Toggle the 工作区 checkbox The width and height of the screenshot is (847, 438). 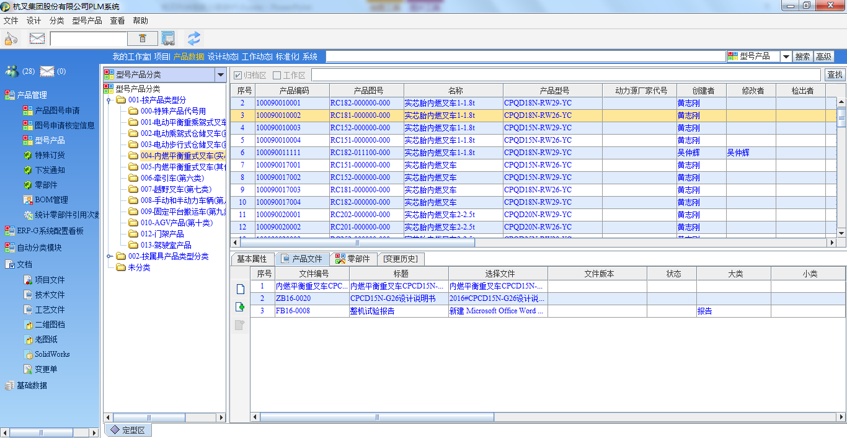tap(277, 75)
